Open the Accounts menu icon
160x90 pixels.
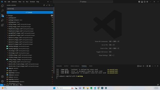(2, 76)
